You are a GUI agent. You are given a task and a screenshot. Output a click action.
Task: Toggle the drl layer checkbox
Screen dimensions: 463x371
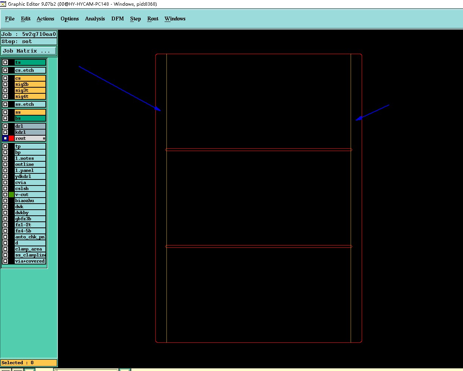click(x=5, y=126)
